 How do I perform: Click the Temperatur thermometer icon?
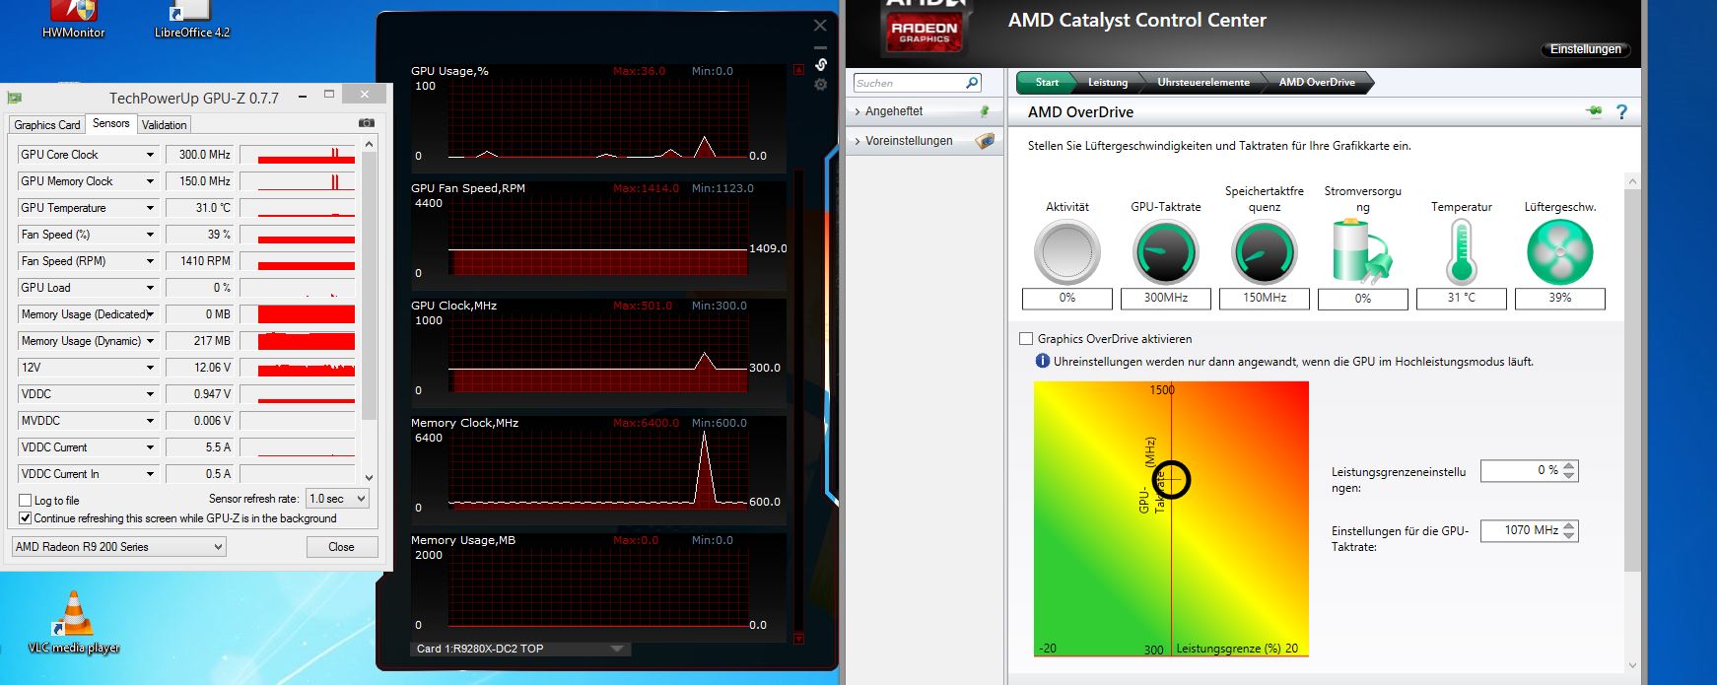click(x=1461, y=252)
